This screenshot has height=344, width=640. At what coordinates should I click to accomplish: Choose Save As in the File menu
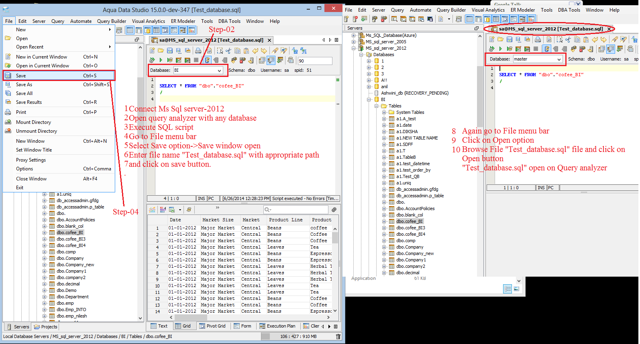[x=59, y=85]
